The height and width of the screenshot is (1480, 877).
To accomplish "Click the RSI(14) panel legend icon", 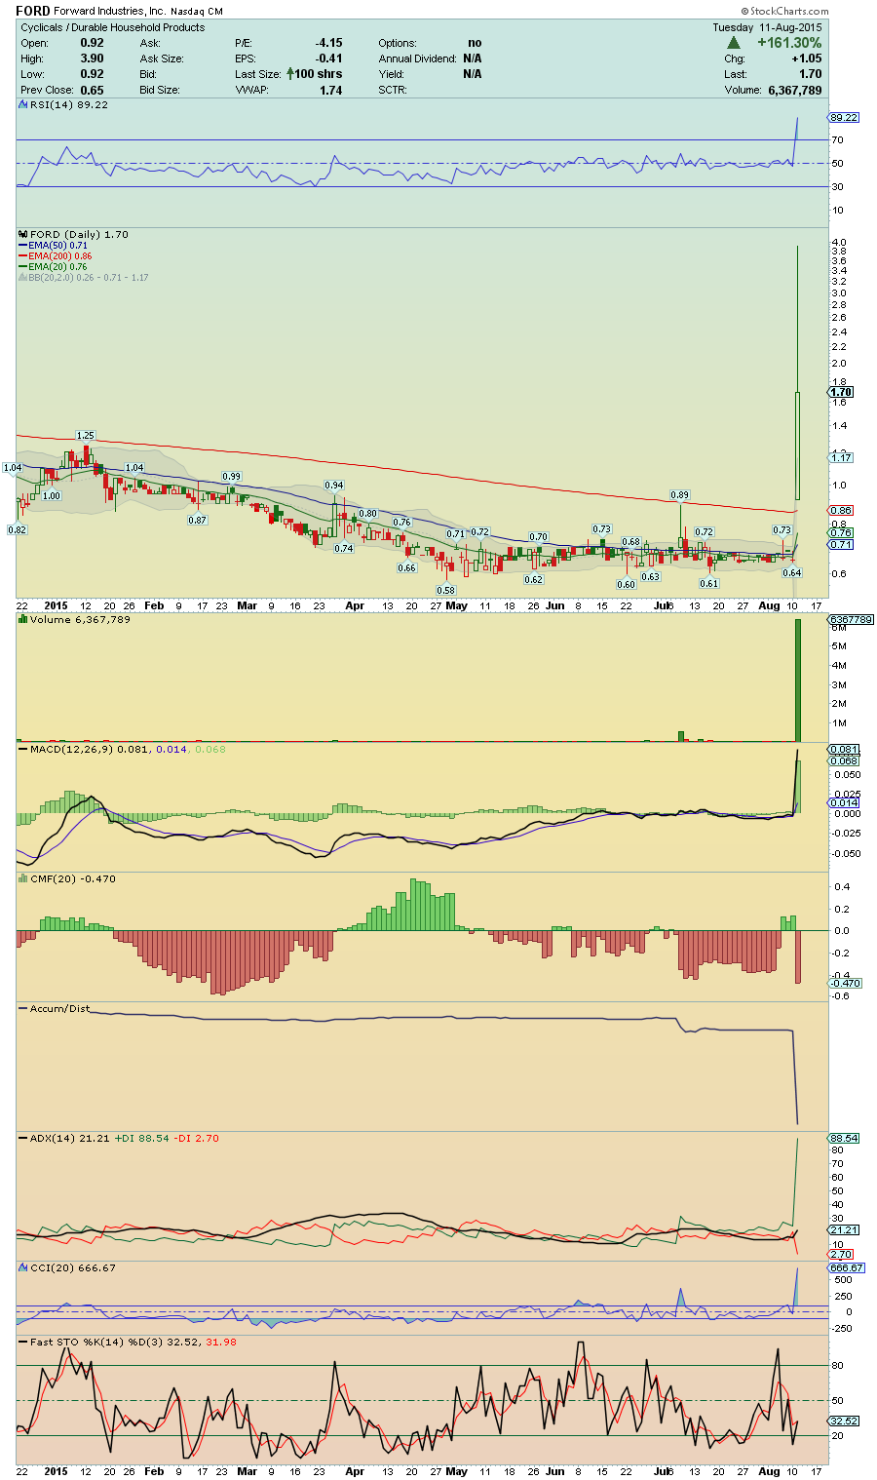I will [23, 104].
